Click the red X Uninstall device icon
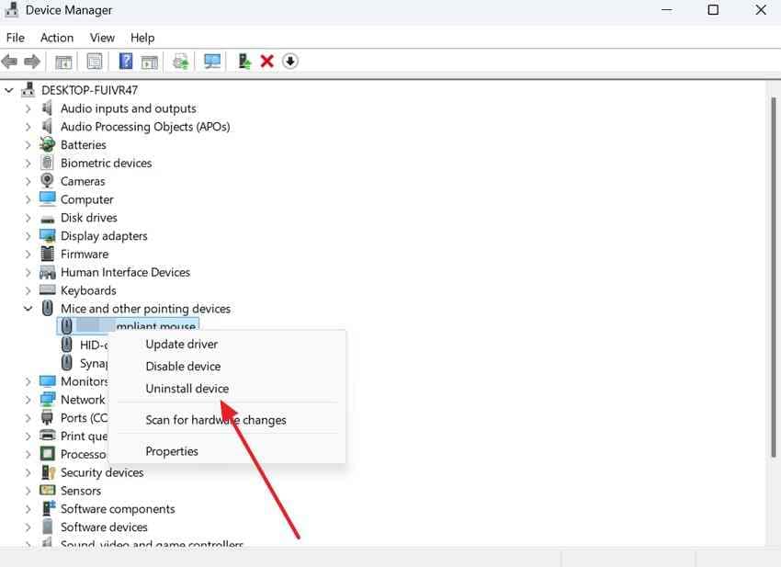The width and height of the screenshot is (781, 567). [x=267, y=62]
